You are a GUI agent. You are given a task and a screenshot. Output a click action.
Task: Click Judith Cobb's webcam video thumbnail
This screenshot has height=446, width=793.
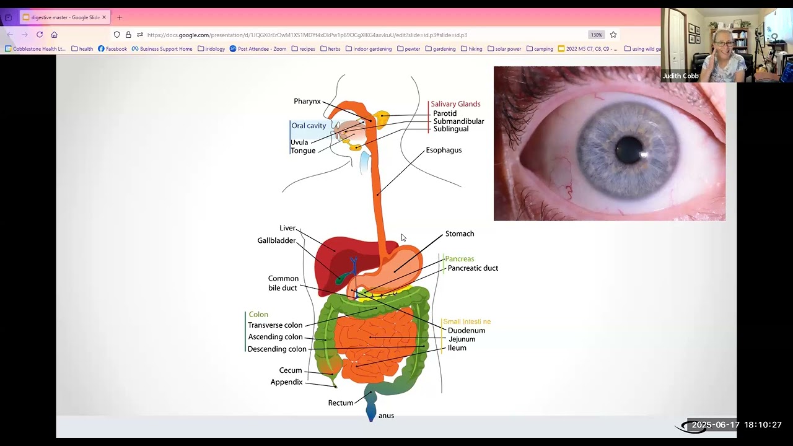(727, 45)
